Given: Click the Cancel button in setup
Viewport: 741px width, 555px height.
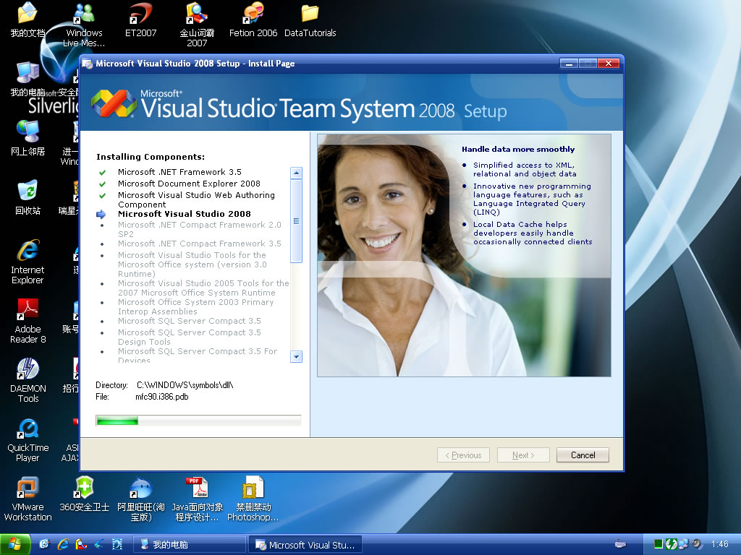Looking at the screenshot, I should (583, 455).
